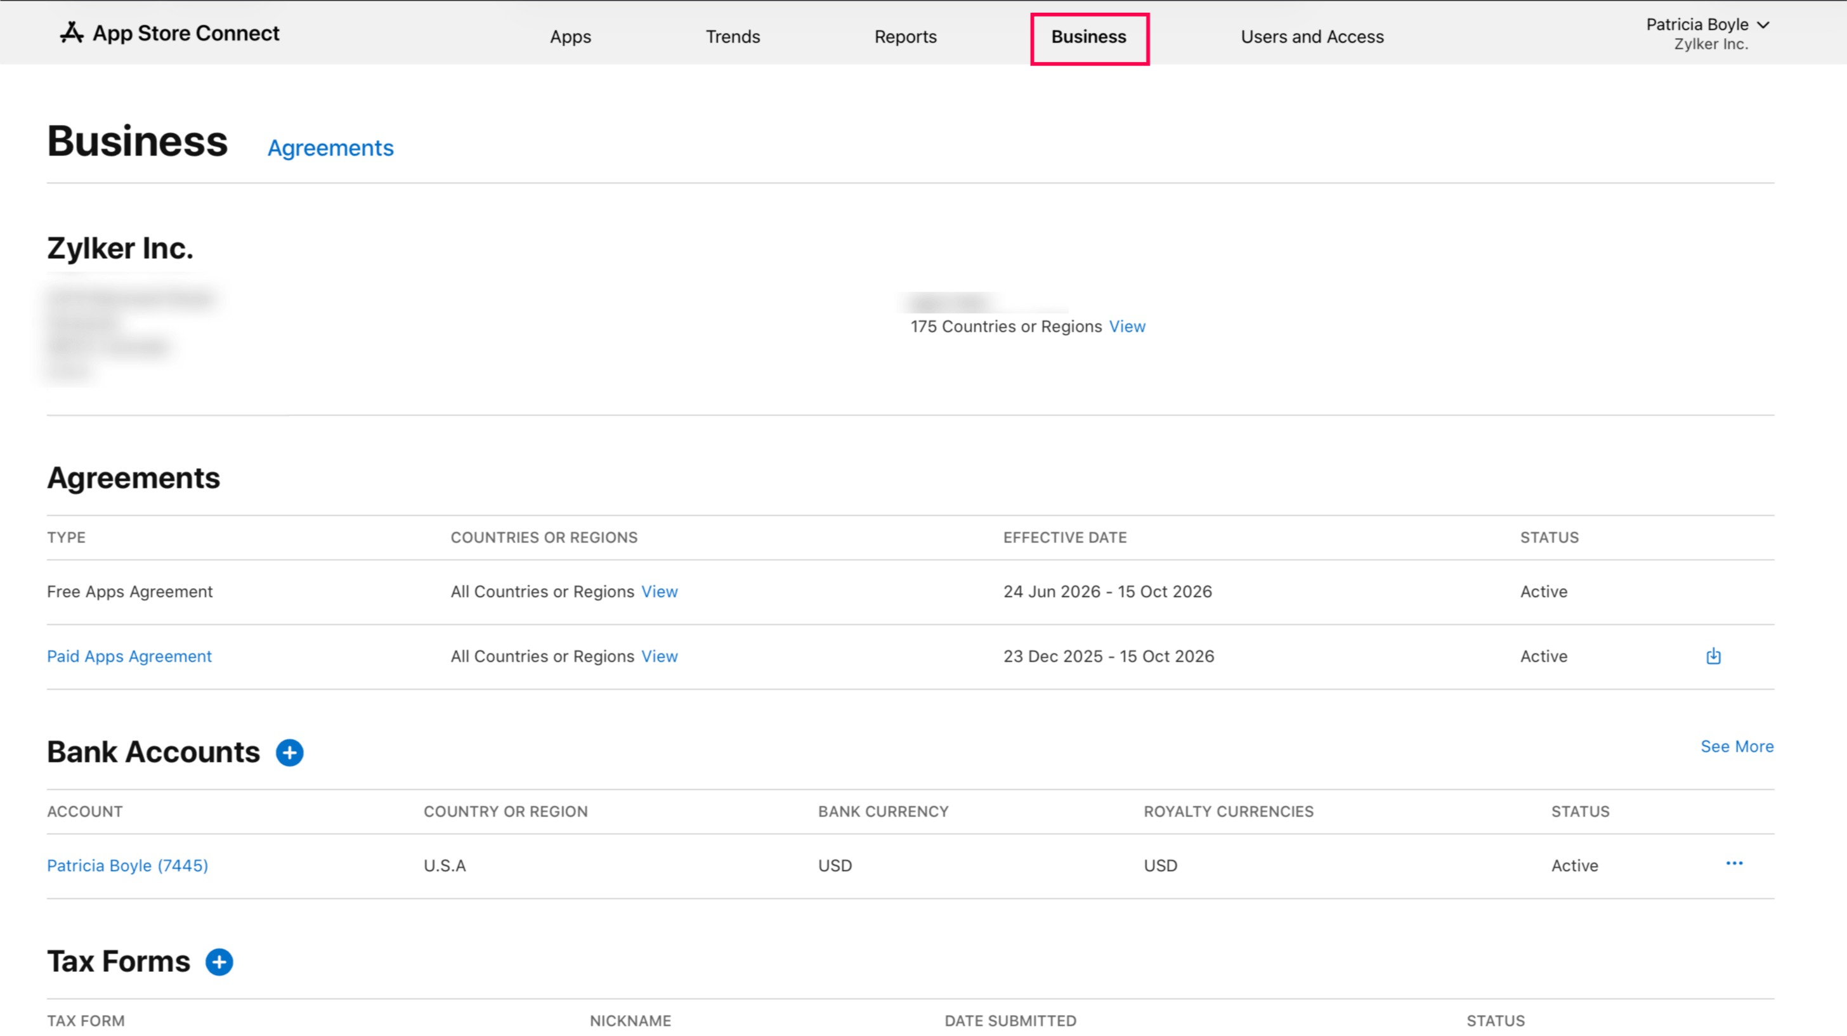Click See More for bank accounts
This screenshot has height=1036, width=1847.
tap(1737, 746)
